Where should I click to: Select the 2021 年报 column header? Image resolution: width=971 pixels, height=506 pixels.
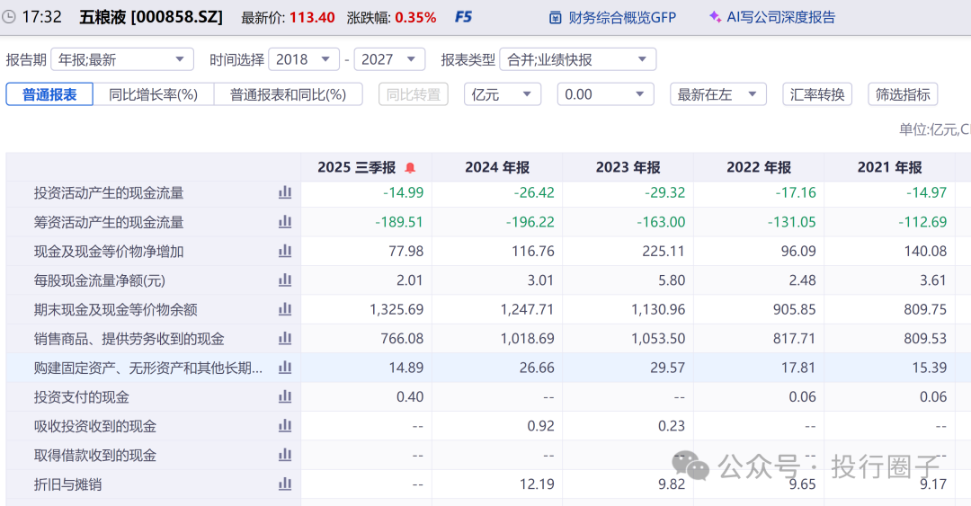pos(890,167)
